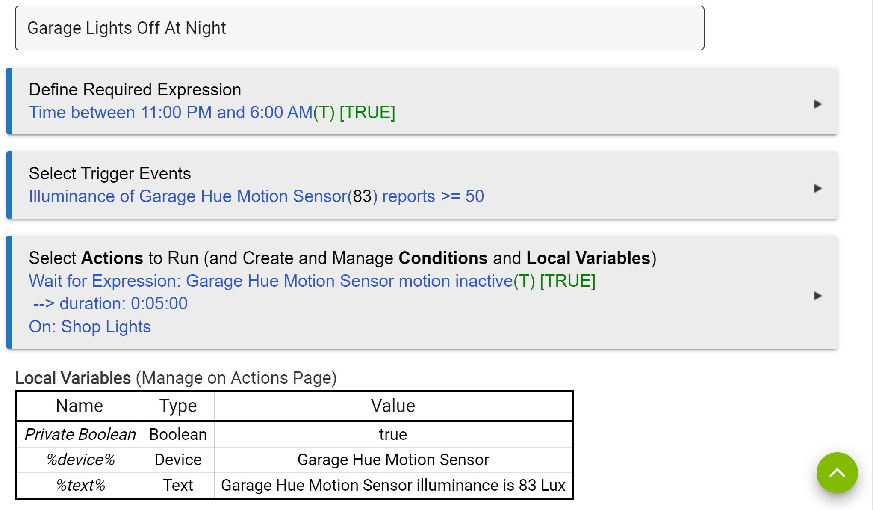Click the "illuminance is 83 Lux" value cell

click(392, 486)
